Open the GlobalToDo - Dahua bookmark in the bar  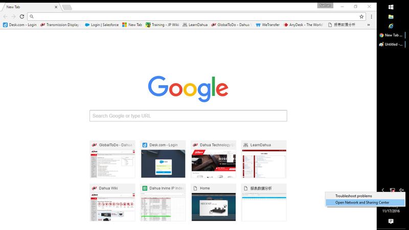pyautogui.click(x=231, y=24)
